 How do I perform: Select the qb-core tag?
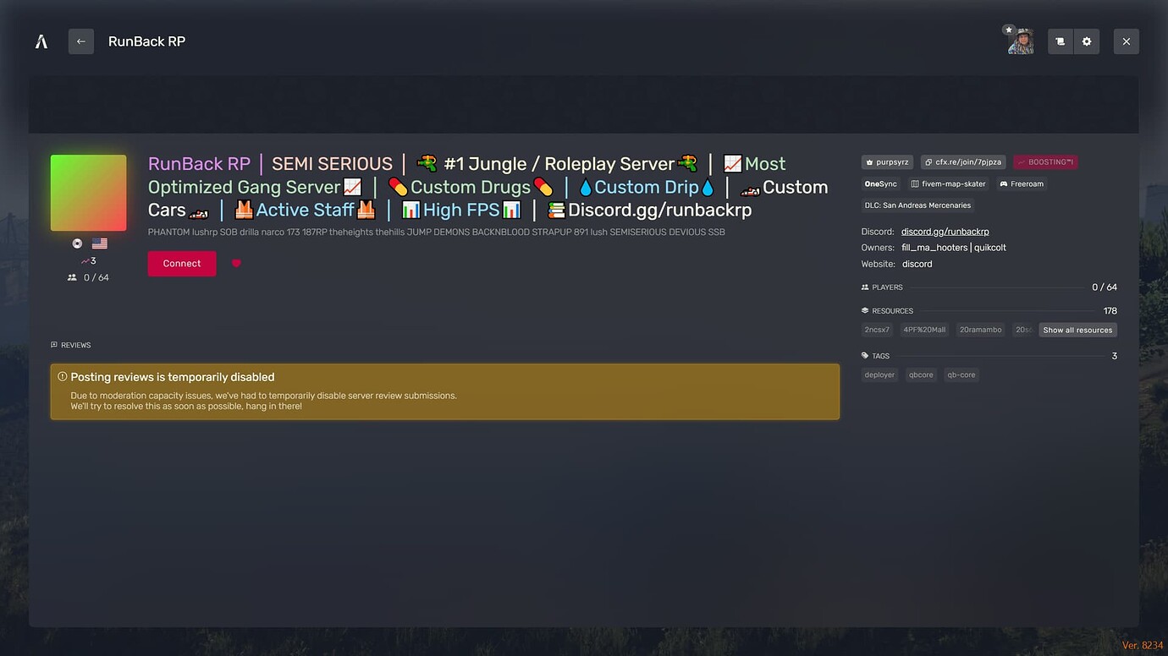pos(961,374)
